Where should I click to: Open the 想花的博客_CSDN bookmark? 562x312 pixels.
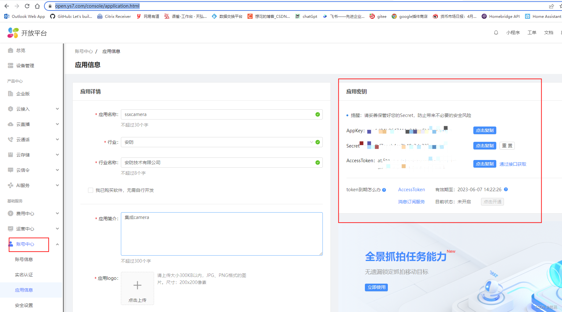click(x=269, y=16)
